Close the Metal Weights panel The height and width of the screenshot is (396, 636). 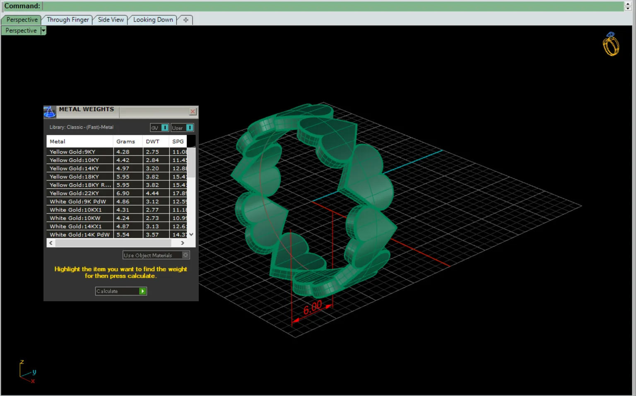pos(193,111)
